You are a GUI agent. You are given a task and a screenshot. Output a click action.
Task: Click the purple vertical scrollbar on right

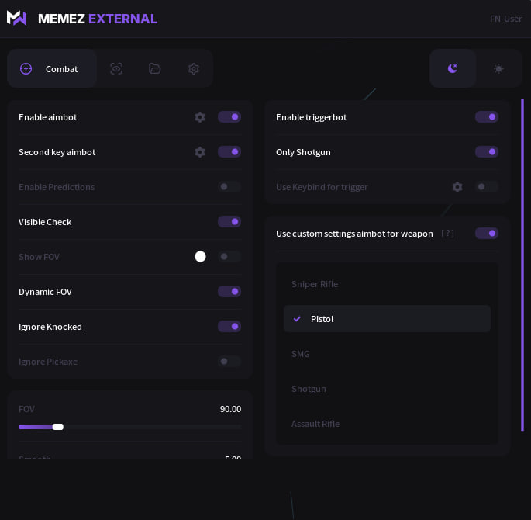tap(522, 264)
